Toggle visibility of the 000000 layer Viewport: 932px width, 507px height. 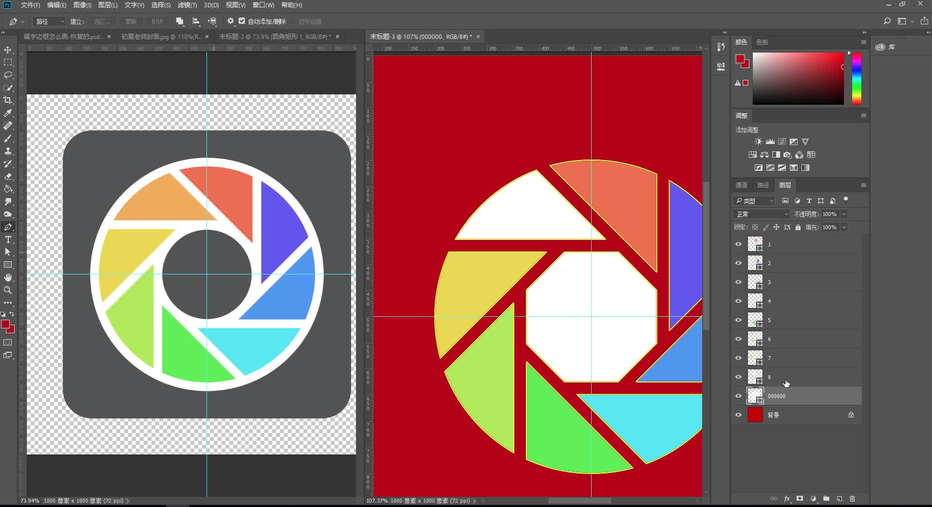point(738,396)
